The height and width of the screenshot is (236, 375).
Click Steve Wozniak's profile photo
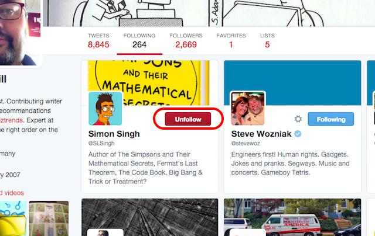248,108
